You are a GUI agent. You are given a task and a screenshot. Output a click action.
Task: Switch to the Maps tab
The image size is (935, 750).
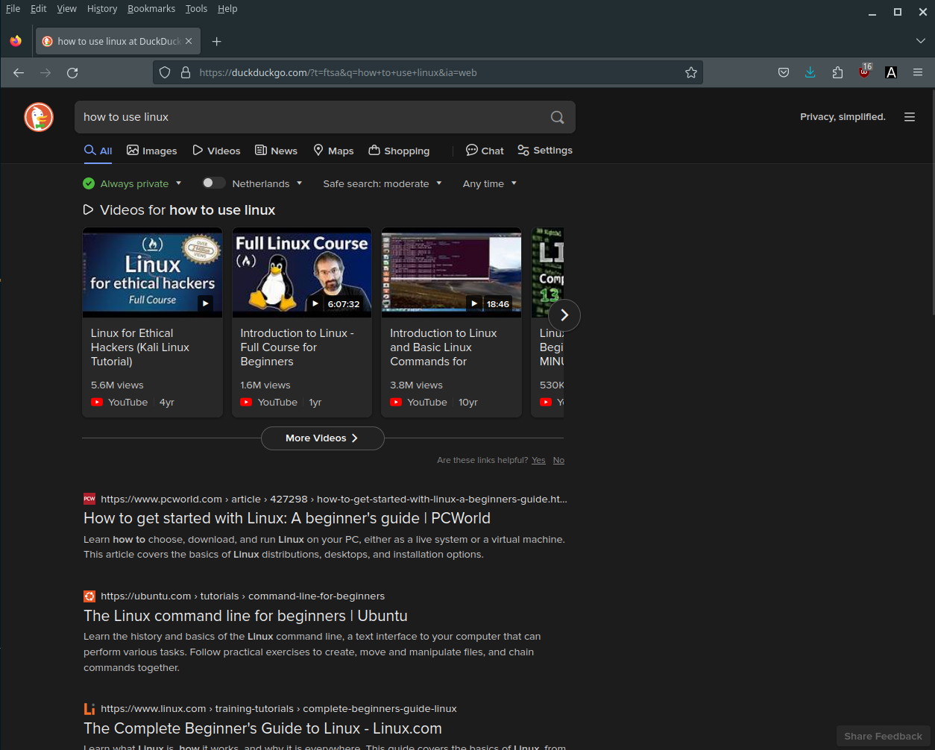pyautogui.click(x=333, y=151)
